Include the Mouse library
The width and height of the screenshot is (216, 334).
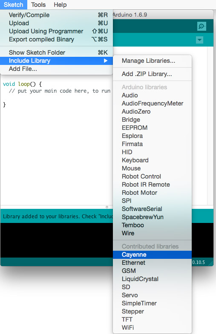click(x=152, y=168)
